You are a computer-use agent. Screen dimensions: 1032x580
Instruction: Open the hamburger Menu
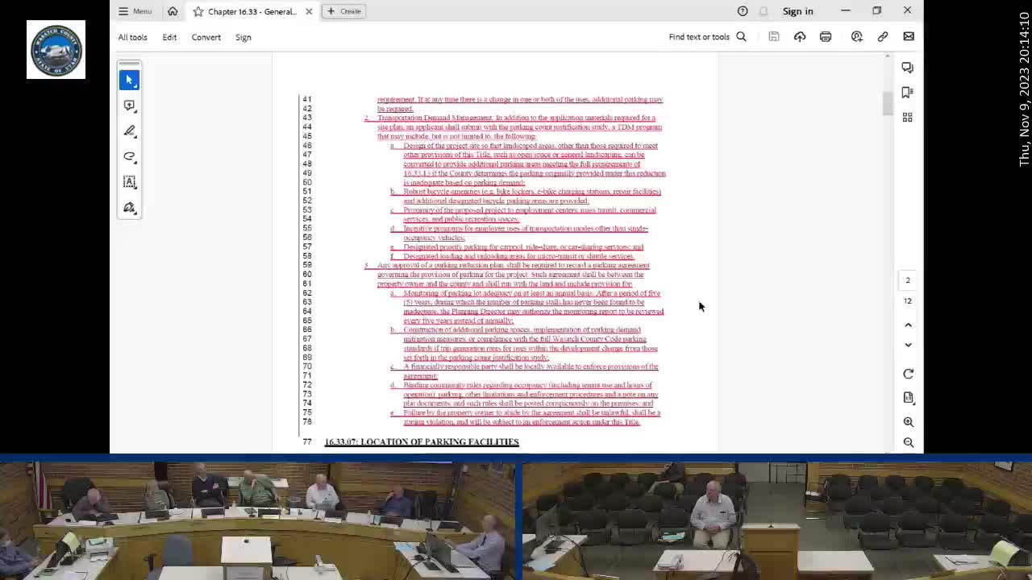coord(135,11)
